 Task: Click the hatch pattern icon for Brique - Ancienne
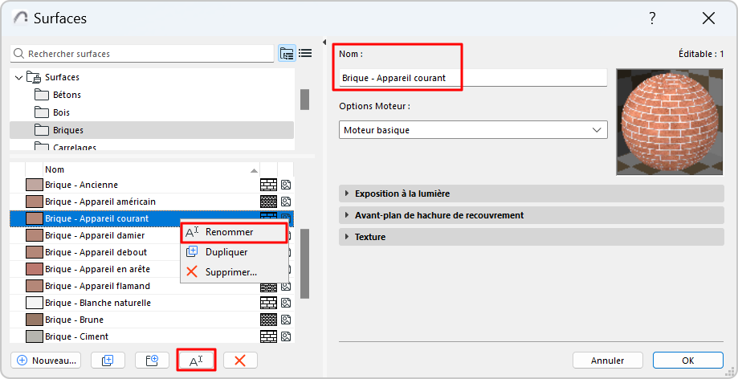tap(268, 185)
